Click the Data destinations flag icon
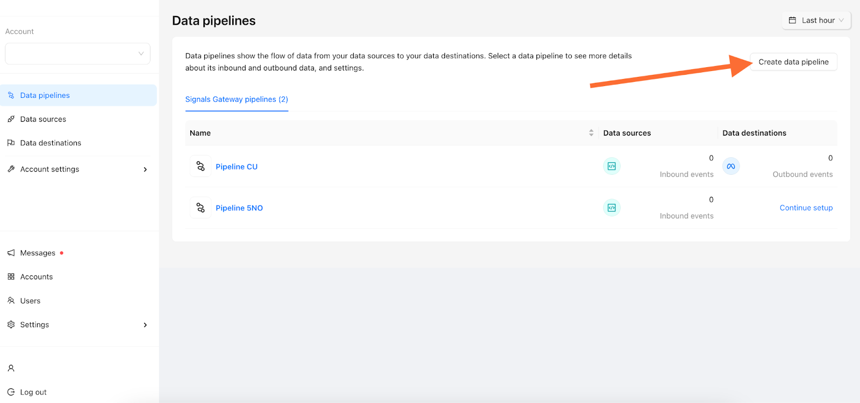The height and width of the screenshot is (403, 860). point(11,143)
